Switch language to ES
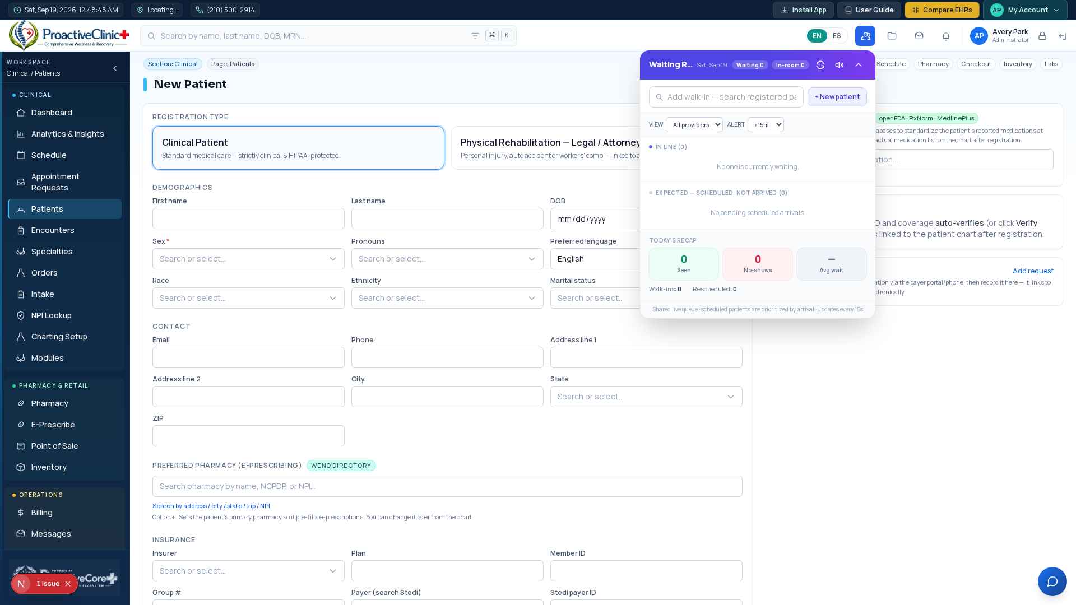Image resolution: width=1076 pixels, height=605 pixels. pos(837,36)
